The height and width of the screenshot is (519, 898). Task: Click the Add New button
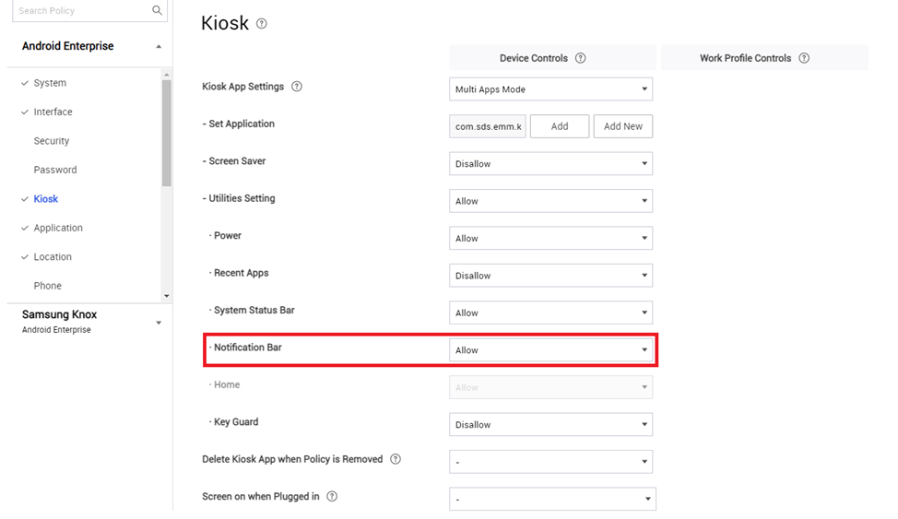[x=622, y=126]
